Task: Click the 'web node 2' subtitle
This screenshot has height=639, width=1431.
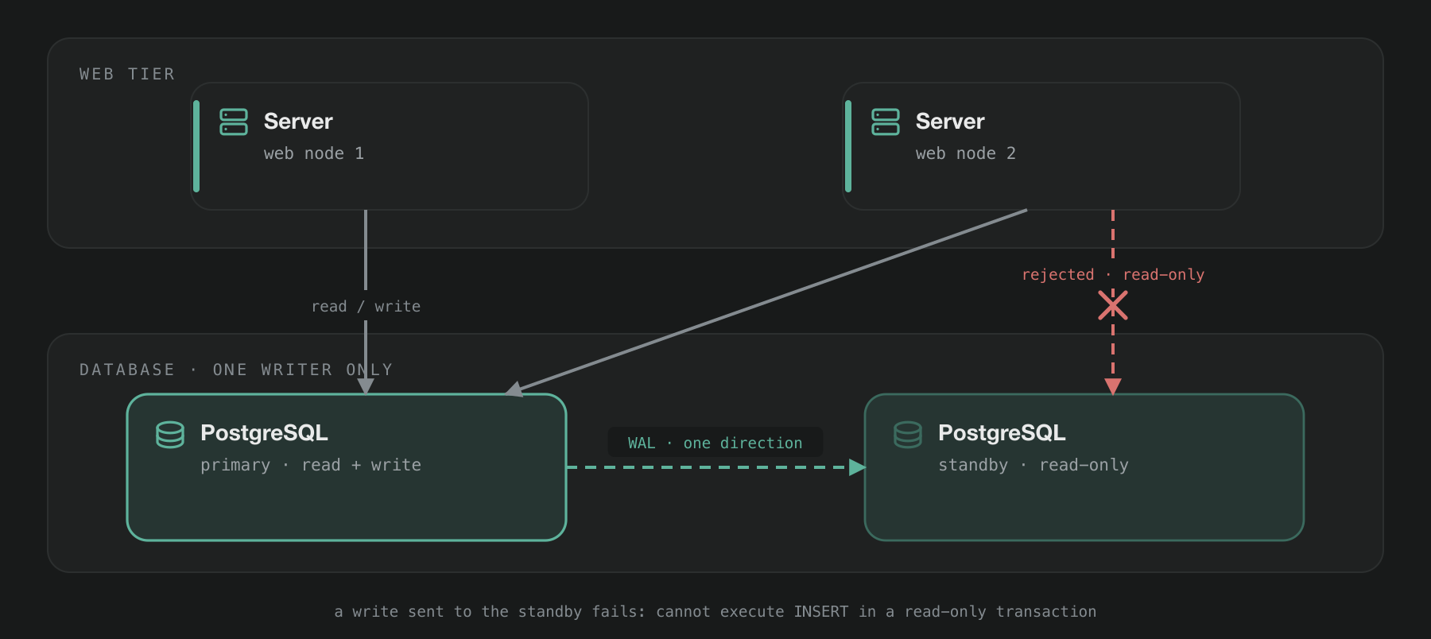Action: click(966, 153)
